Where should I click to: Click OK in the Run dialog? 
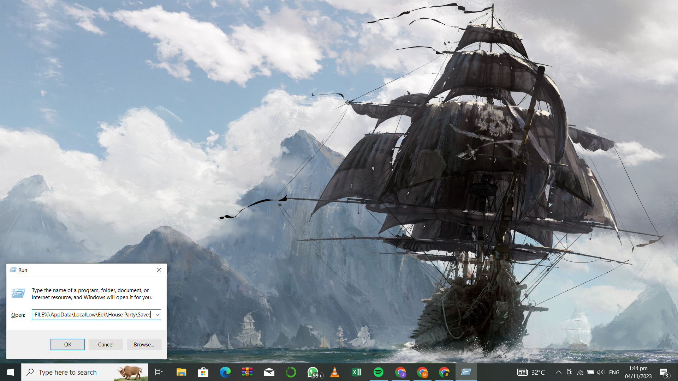pos(67,344)
